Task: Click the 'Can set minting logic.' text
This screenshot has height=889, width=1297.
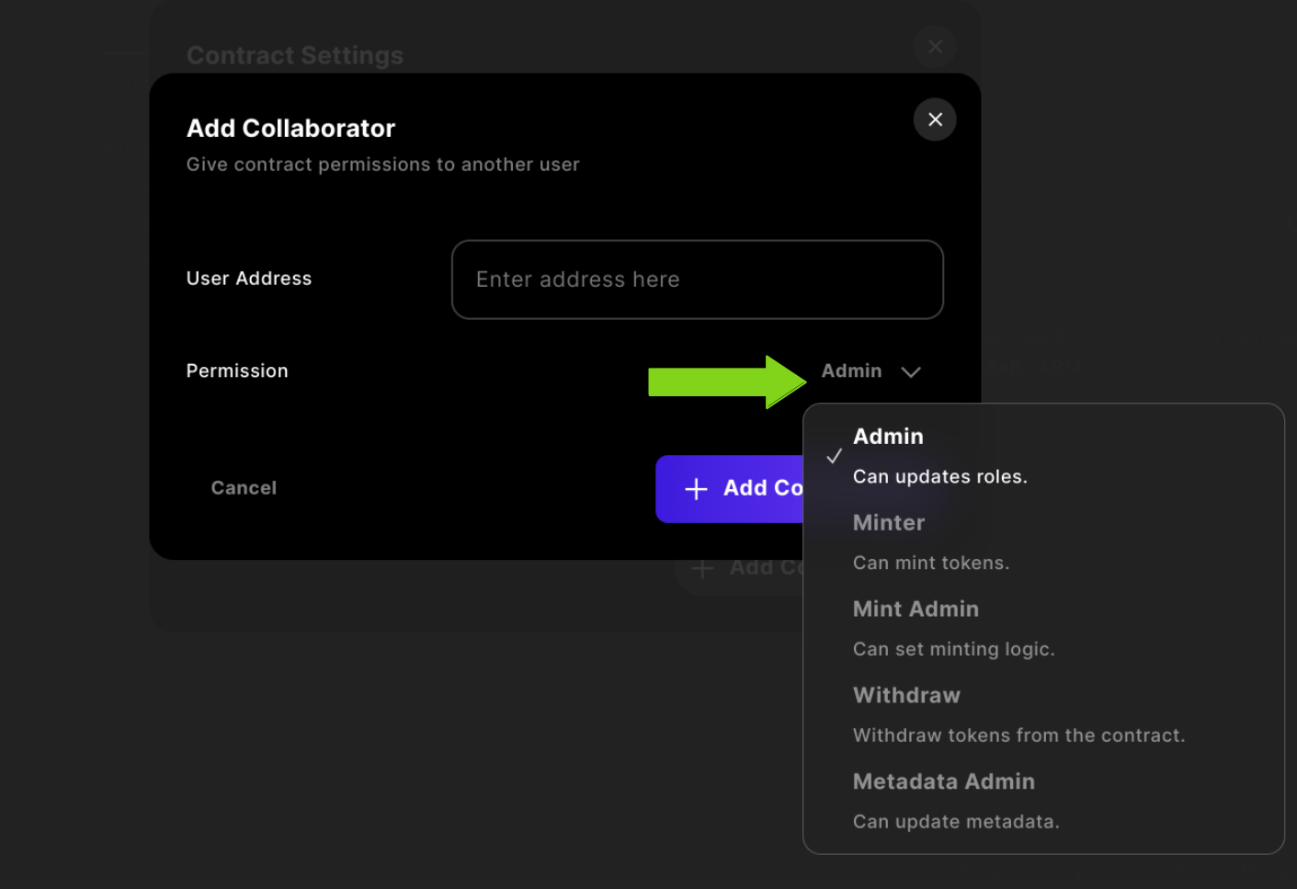Action: pyautogui.click(x=953, y=650)
